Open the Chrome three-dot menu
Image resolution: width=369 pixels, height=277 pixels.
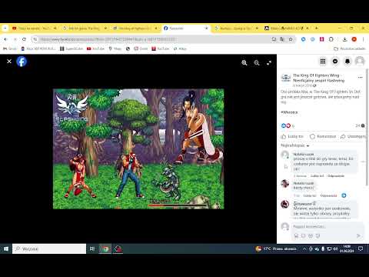click(363, 39)
